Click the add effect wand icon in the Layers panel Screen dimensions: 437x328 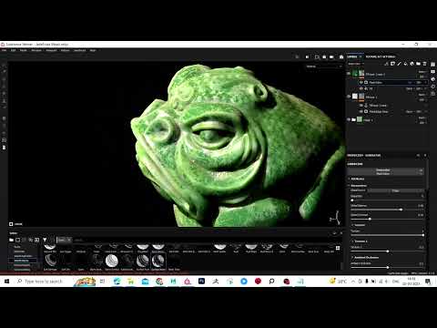click(386, 64)
